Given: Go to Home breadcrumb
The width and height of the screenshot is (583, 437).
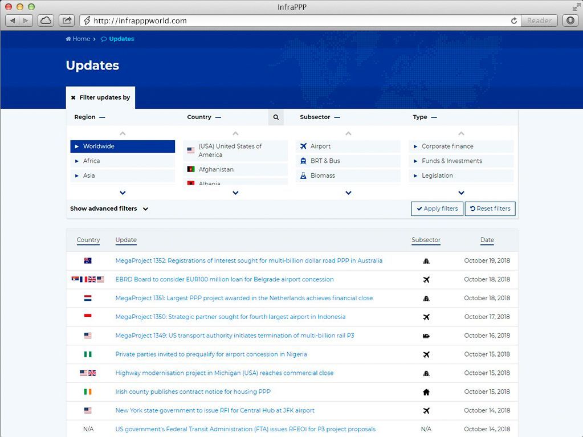Looking at the screenshot, I should click(78, 39).
